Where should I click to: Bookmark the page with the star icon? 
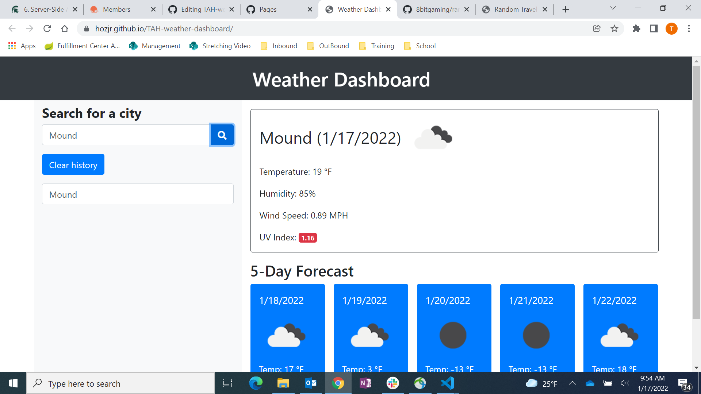pos(614,28)
